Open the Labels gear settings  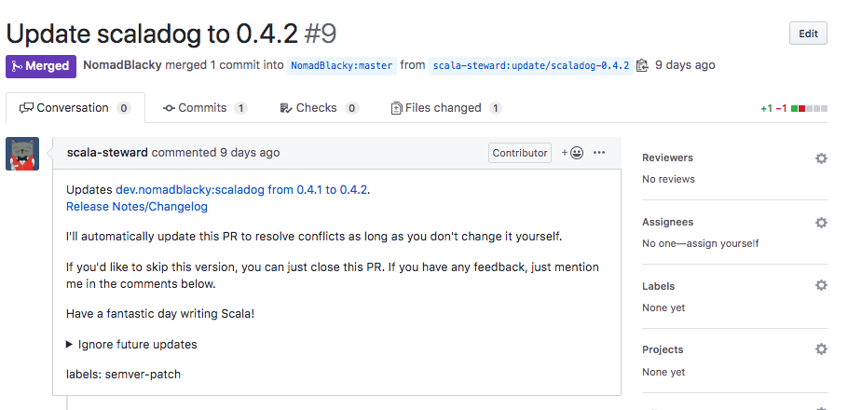(821, 285)
